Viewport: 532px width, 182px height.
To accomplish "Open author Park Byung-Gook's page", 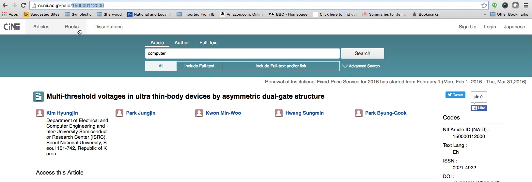I will (x=385, y=113).
